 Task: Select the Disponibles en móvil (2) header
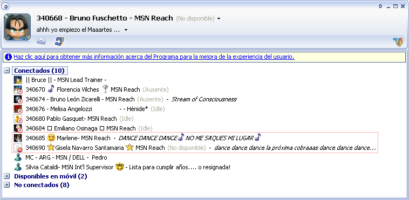coord(50,176)
